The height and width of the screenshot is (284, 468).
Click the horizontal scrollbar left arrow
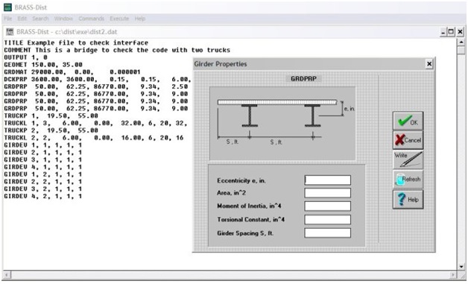7,274
